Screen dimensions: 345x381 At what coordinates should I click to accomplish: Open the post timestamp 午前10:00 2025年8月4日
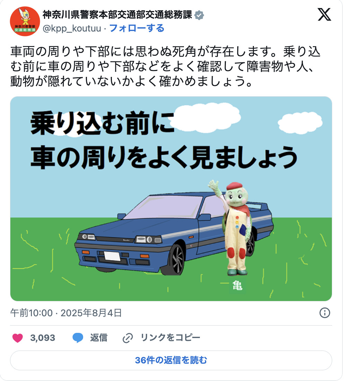pos(66,313)
